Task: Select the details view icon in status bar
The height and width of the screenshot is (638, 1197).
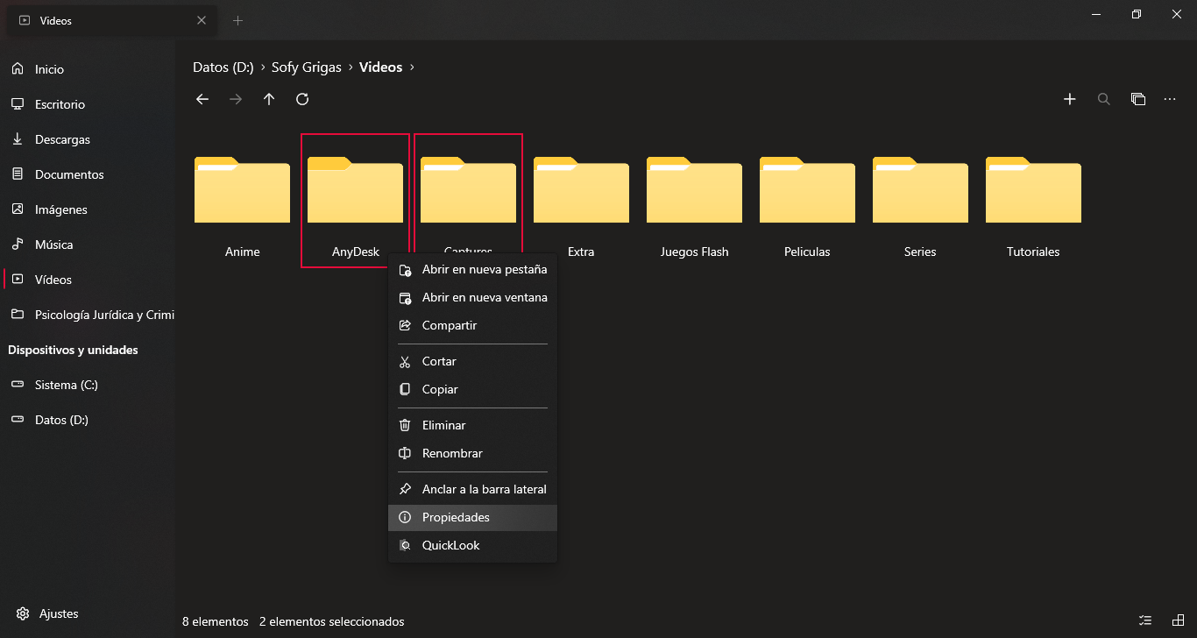Action: 1144,620
